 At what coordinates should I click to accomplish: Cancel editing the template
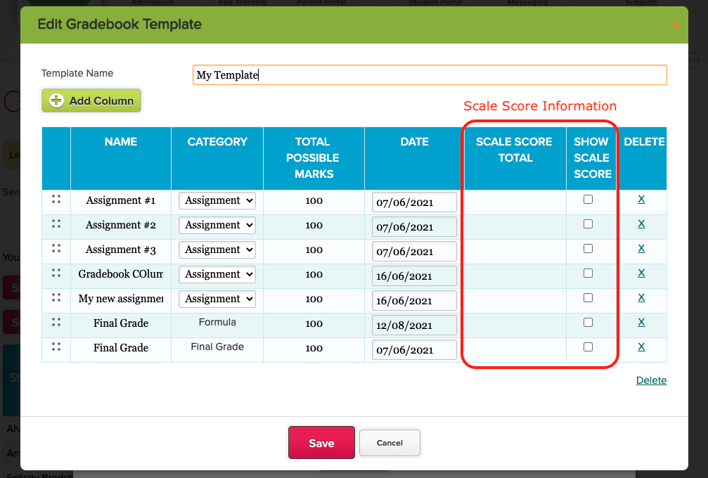[390, 443]
